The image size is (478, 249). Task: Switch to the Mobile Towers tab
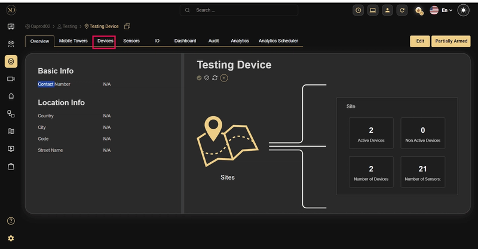[73, 41]
